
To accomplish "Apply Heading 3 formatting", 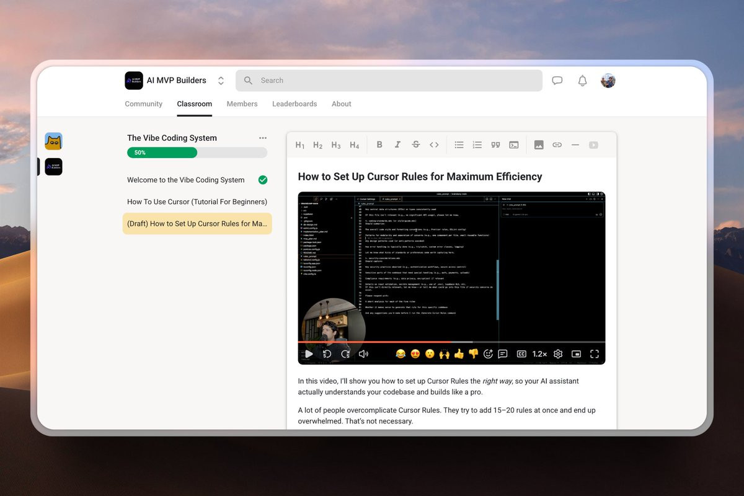I will click(x=336, y=145).
